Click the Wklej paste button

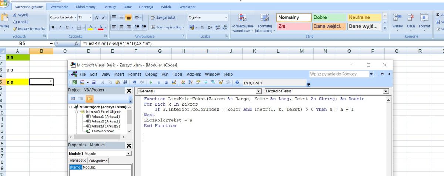pyautogui.click(x=5, y=23)
